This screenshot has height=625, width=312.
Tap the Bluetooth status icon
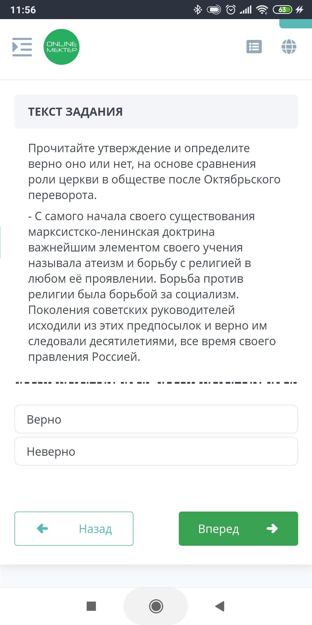198,10
